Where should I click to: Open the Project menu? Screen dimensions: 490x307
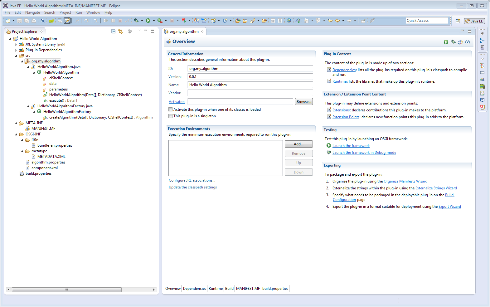pos(65,12)
